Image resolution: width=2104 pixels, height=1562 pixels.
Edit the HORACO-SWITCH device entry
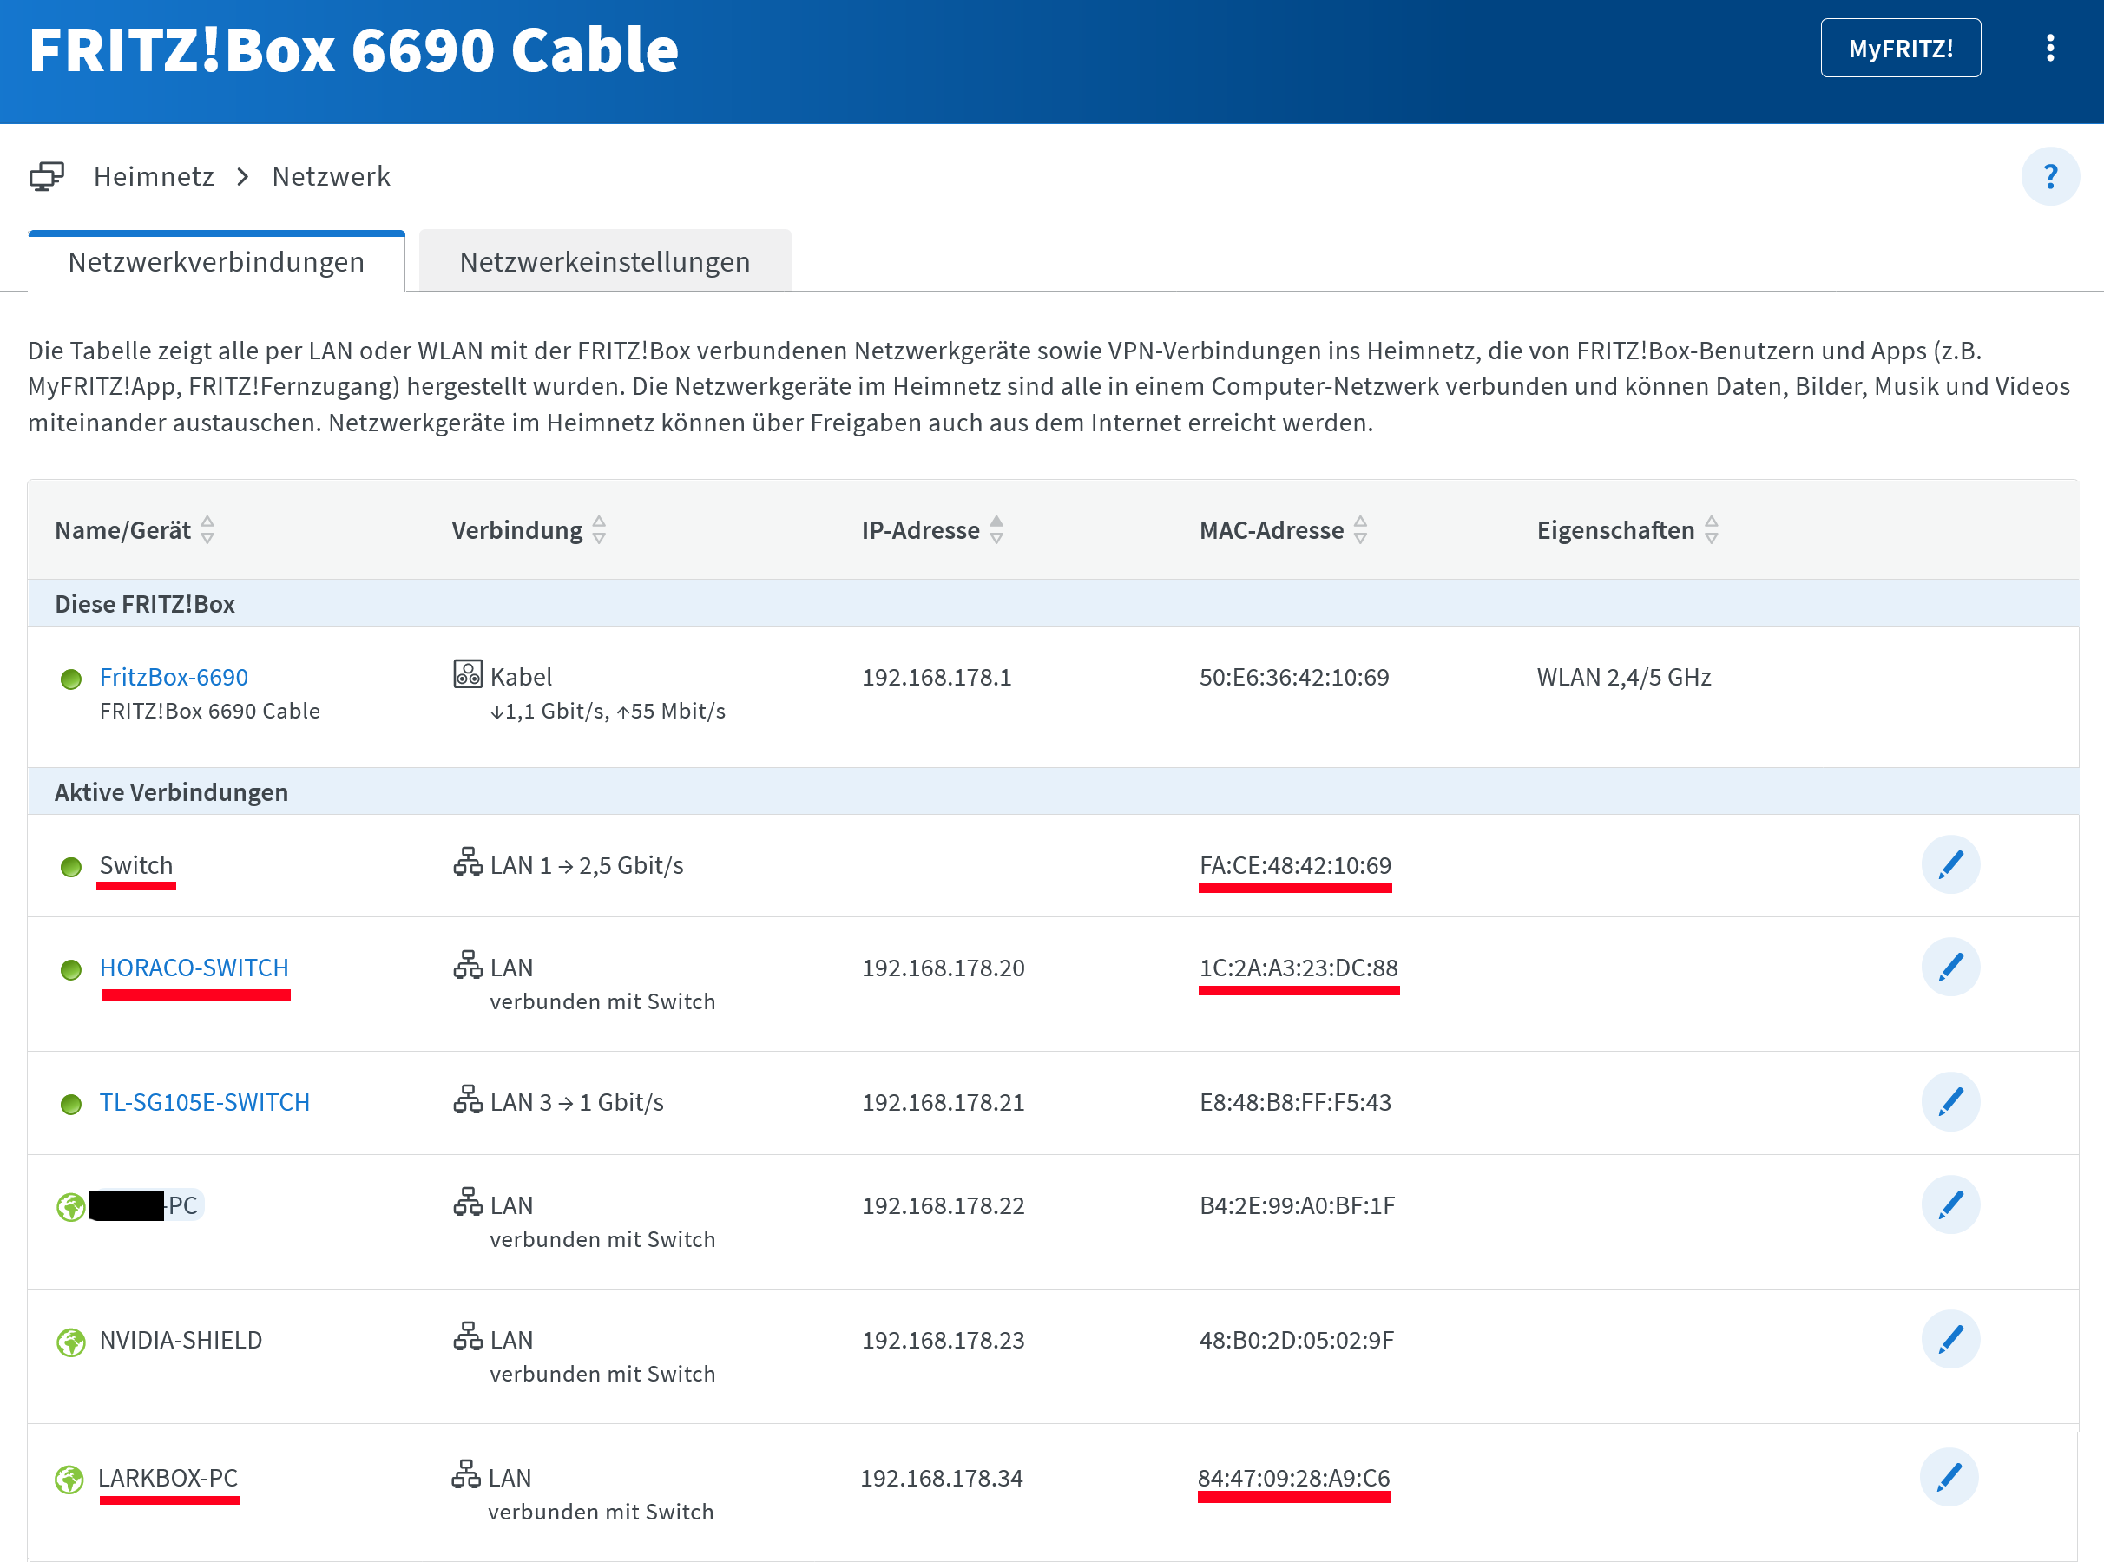click(1949, 967)
